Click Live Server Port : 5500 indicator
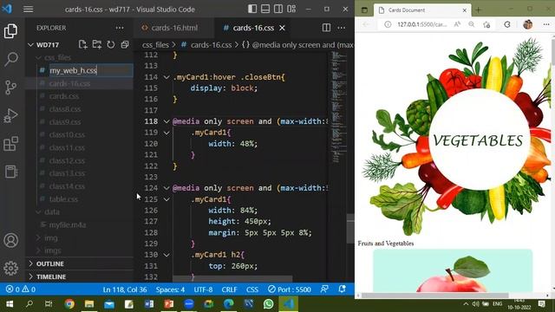The height and width of the screenshot is (312, 555). pyautogui.click(x=289, y=289)
